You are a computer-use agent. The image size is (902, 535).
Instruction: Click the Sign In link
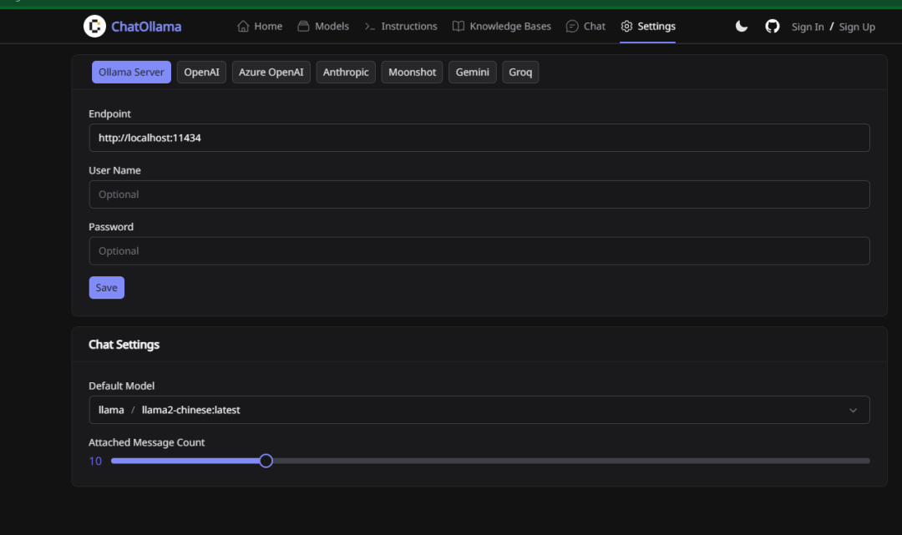click(x=807, y=27)
